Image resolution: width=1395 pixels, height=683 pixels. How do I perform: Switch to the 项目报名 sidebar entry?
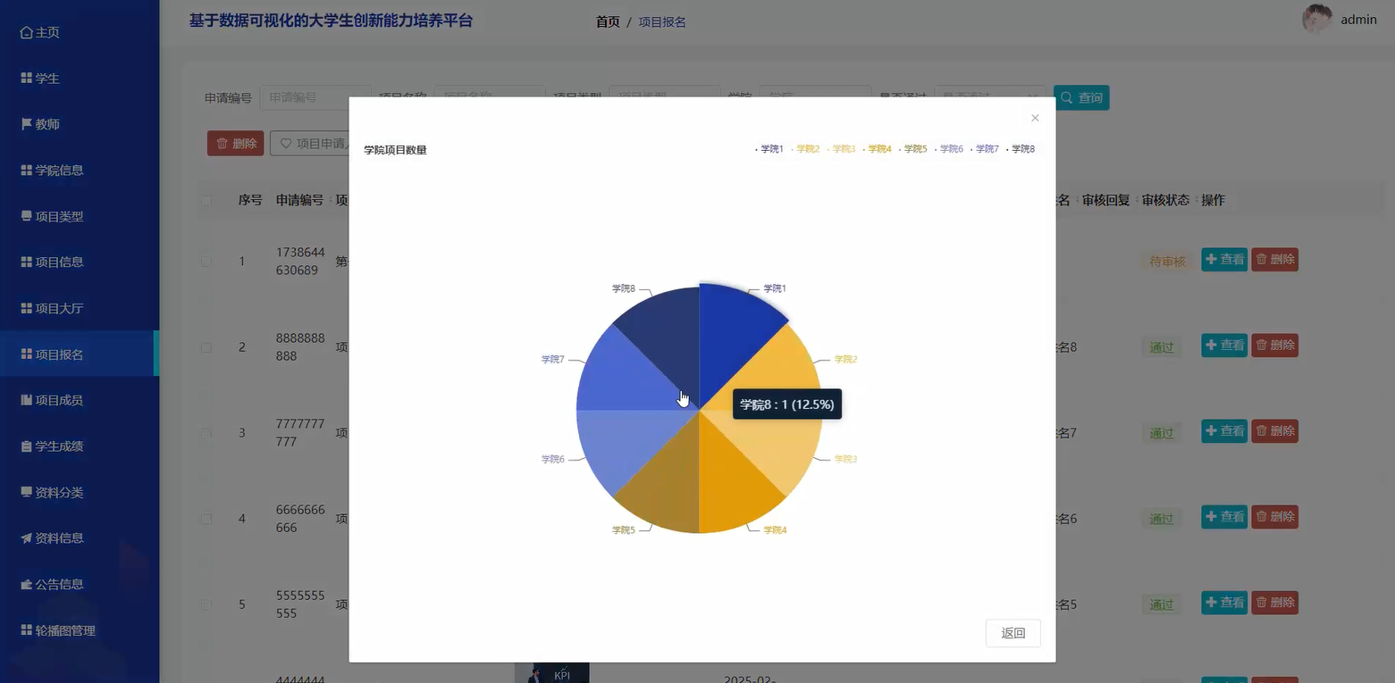[x=54, y=354]
